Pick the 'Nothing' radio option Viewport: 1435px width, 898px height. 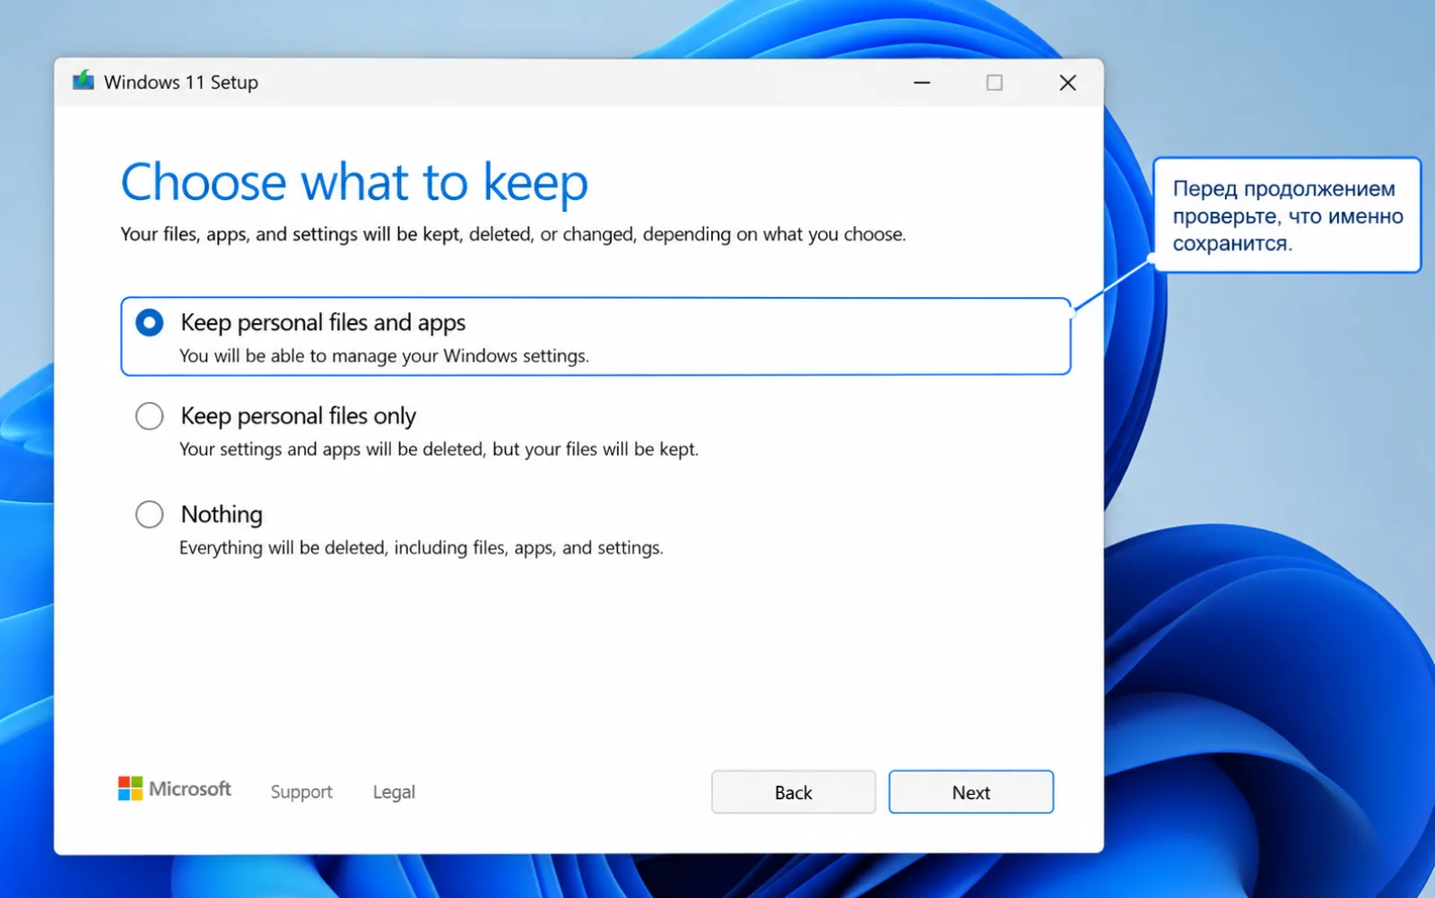(x=150, y=514)
